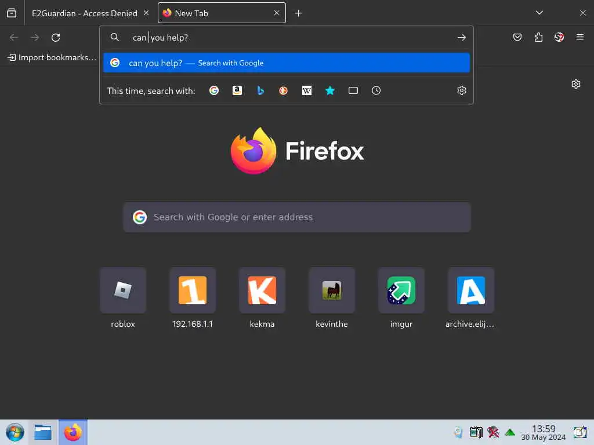The image size is (594, 445).
Task: Close the Firefox window
Action: tap(582, 13)
